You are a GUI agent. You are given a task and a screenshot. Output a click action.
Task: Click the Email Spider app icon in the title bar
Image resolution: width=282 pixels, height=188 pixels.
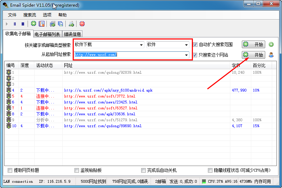[6, 5]
